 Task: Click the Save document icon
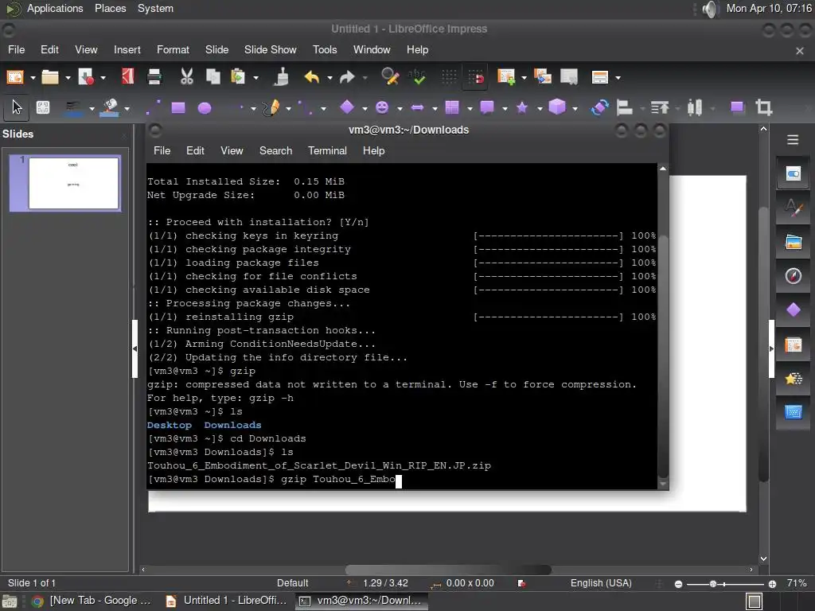coord(85,77)
